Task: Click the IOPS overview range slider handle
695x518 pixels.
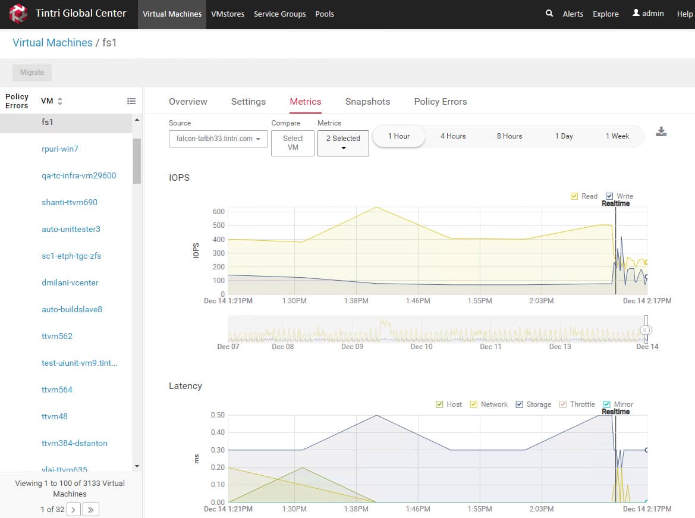Action: 646,329
